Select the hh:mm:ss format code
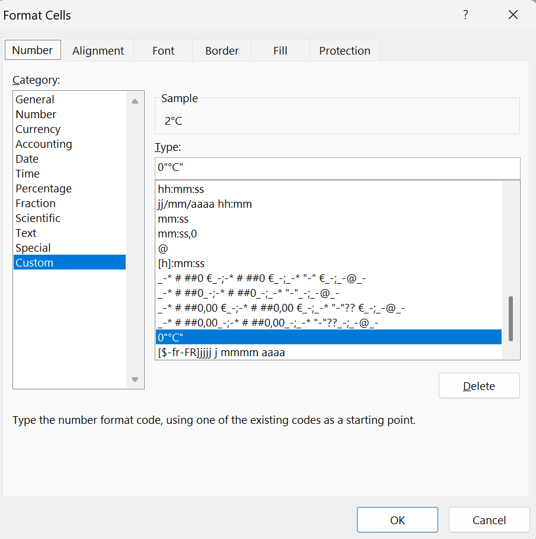 328,189
